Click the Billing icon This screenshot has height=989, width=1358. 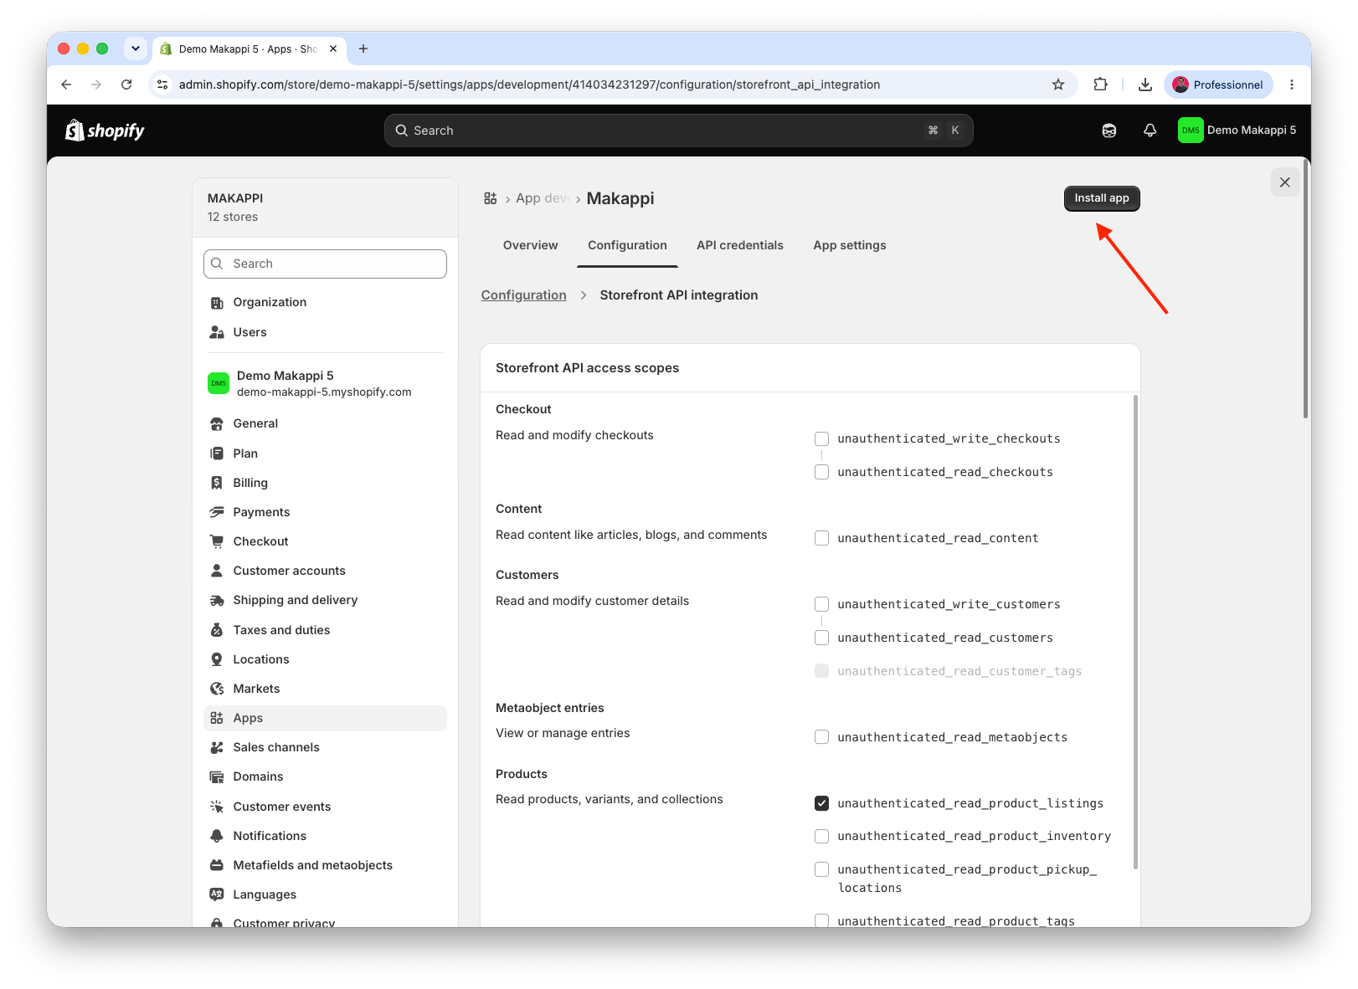(217, 483)
